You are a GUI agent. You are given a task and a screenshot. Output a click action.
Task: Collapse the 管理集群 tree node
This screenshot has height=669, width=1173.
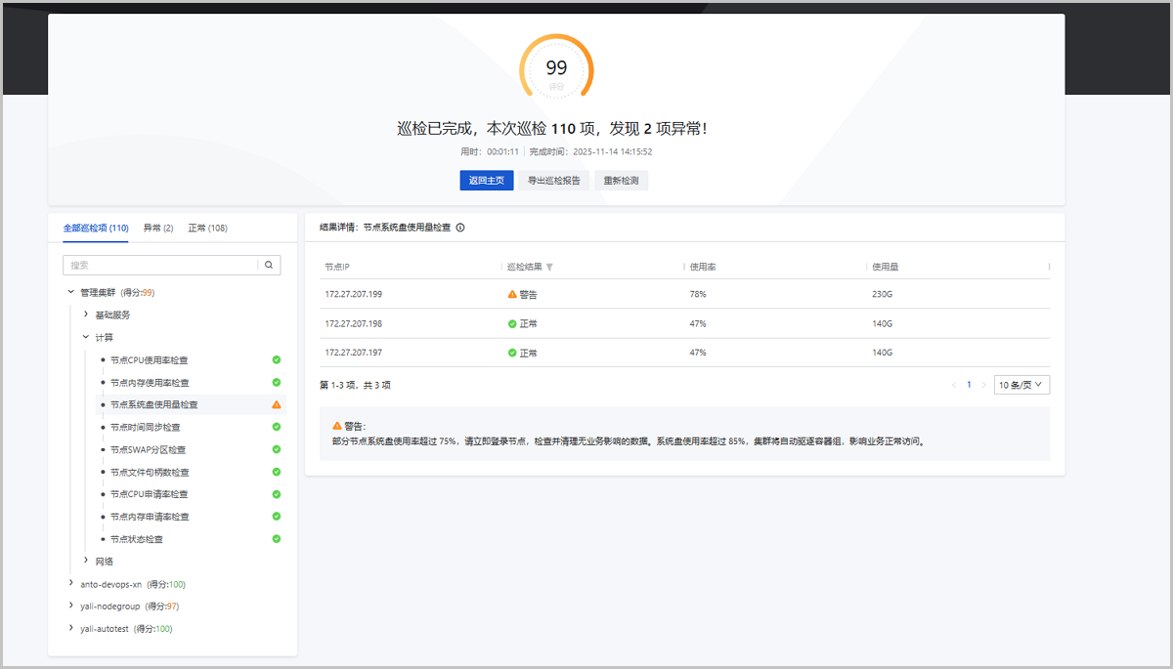click(70, 292)
